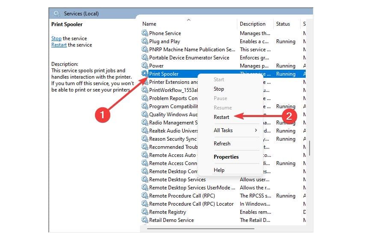This screenshot has height=242, width=375.
Task: Select Remote Procedure Call (RPC) Locator name
Action: pyautogui.click(x=191, y=204)
